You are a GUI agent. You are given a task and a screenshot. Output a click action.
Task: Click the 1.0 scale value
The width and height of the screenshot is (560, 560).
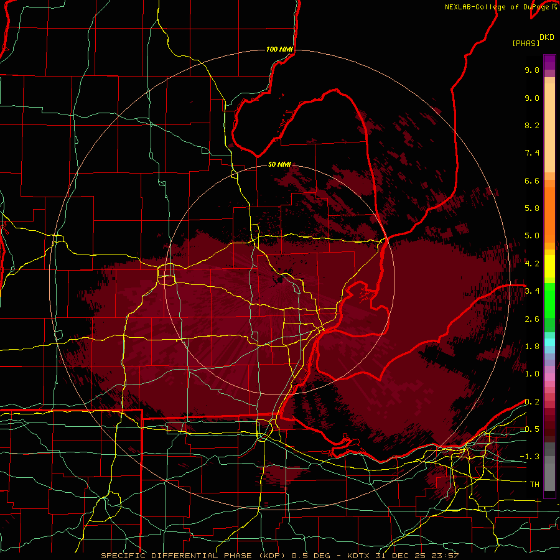pos(532,374)
